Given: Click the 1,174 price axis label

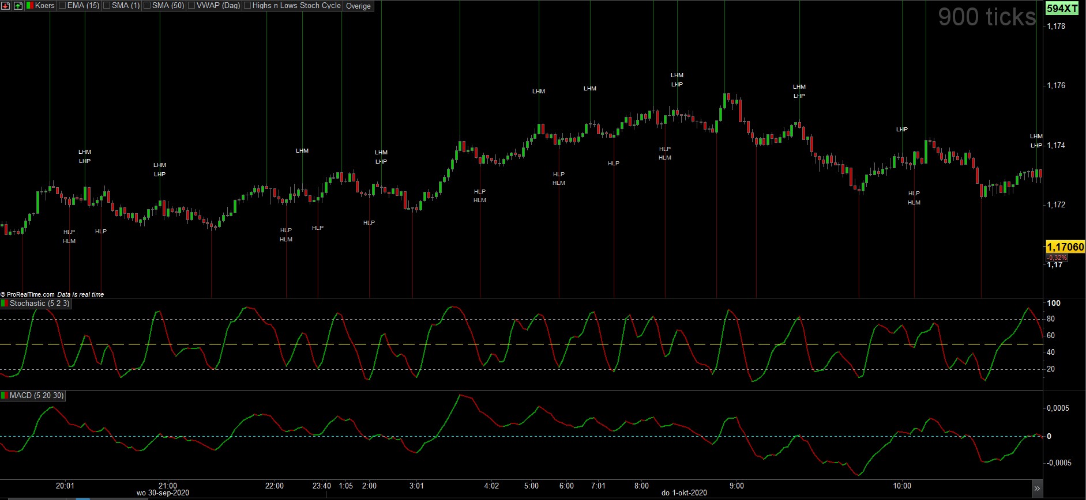Looking at the screenshot, I should [1056, 145].
